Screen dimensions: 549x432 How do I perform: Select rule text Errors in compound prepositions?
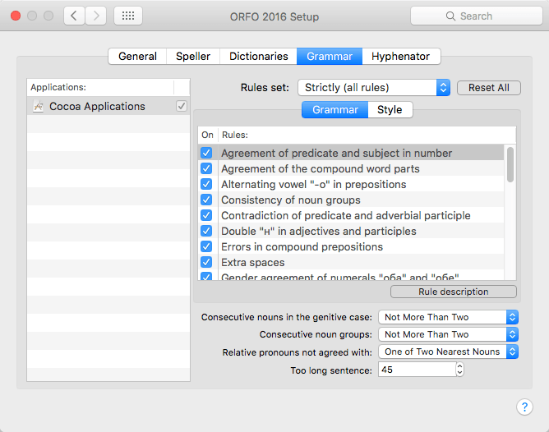coord(302,247)
